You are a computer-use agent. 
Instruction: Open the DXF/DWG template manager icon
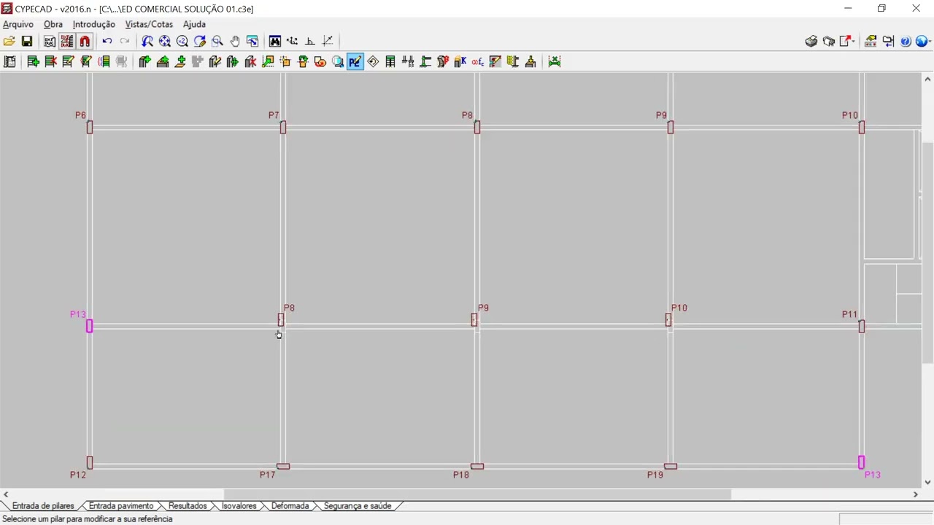pyautogui.click(x=50, y=42)
